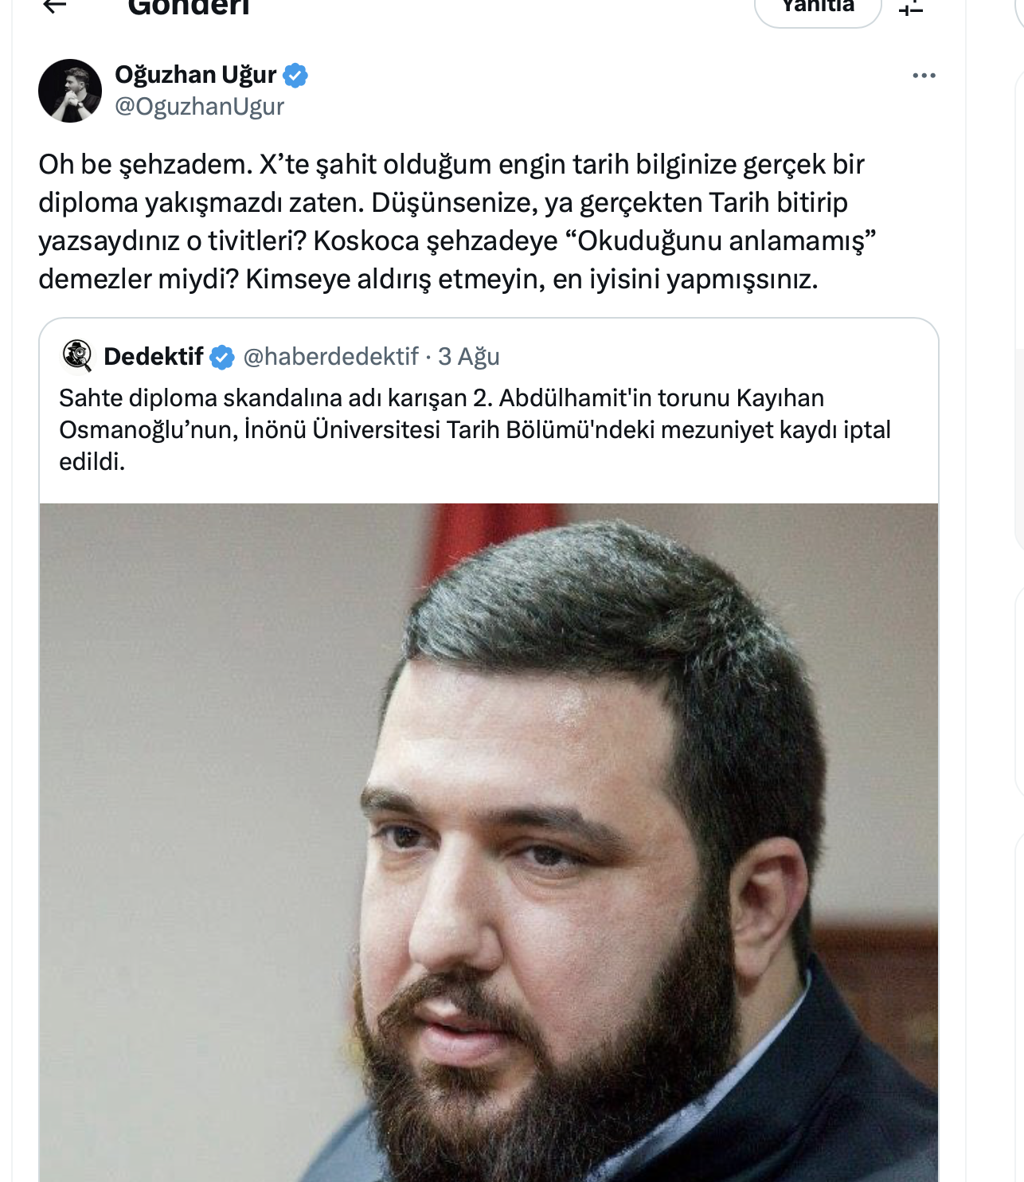This screenshot has width=1024, height=1182.
Task: Click Oğuzhan Uğur's blue verified badge
Action: [x=295, y=75]
